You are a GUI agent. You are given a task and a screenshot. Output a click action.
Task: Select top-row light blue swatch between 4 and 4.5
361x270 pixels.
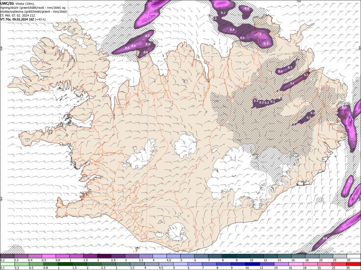[x=159, y=256]
